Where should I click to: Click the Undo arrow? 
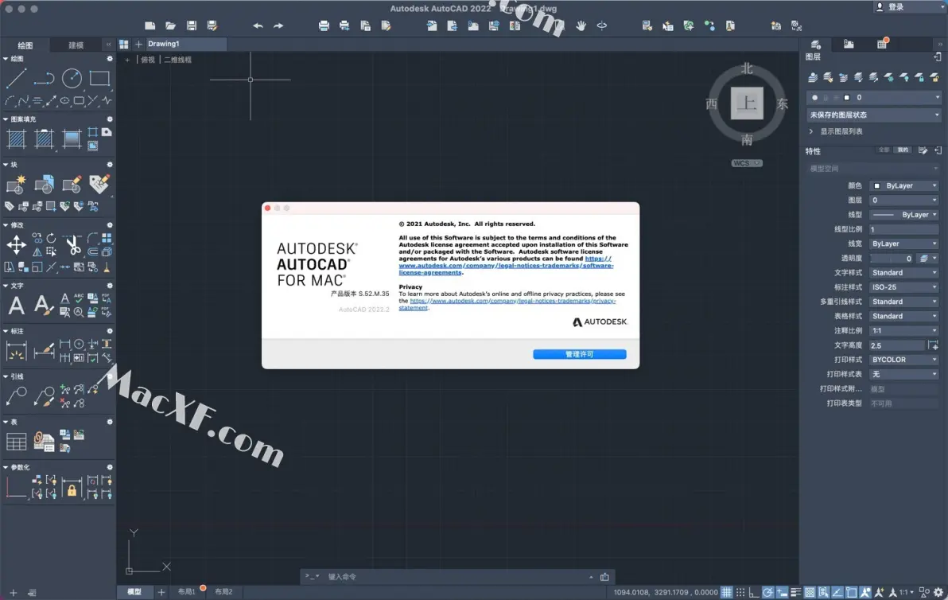[x=258, y=25]
